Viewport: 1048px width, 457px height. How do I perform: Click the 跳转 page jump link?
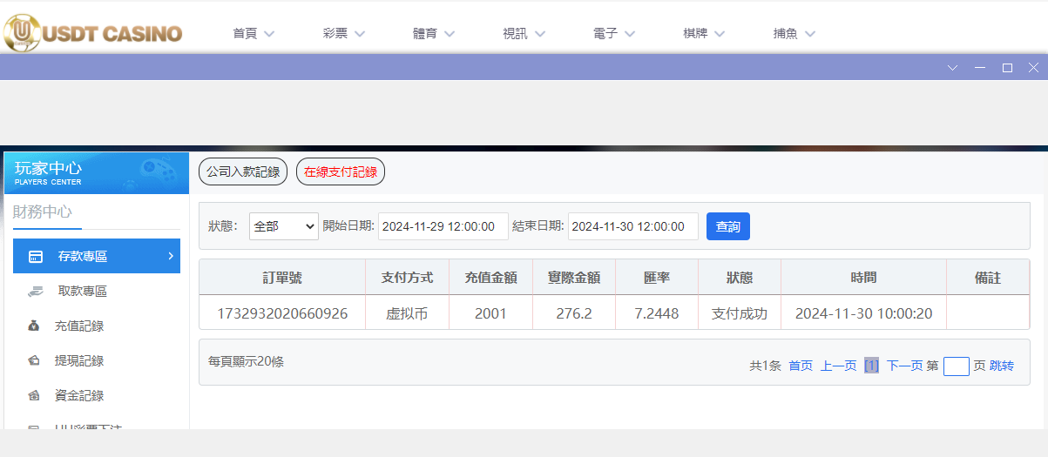pos(1002,366)
